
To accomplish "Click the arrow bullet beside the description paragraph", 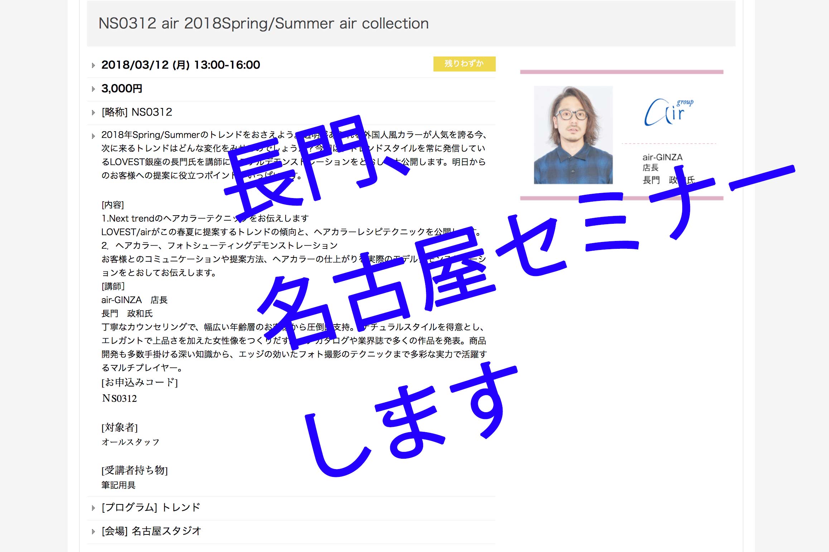I will [x=93, y=136].
